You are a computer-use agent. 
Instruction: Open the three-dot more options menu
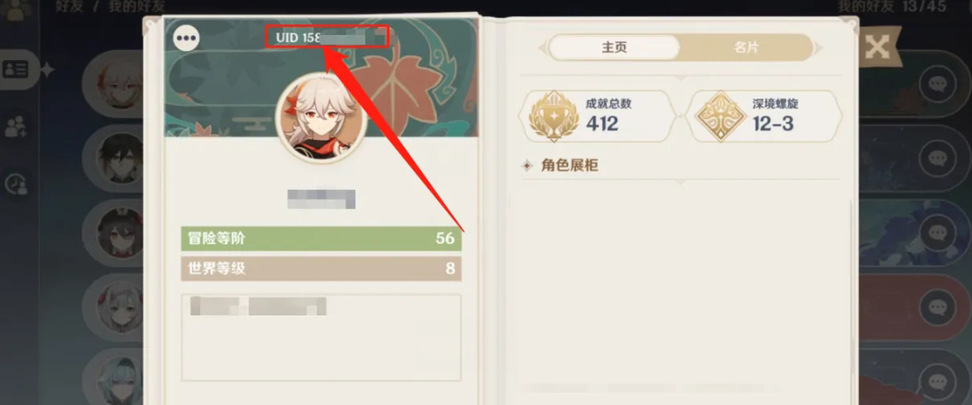click(186, 39)
